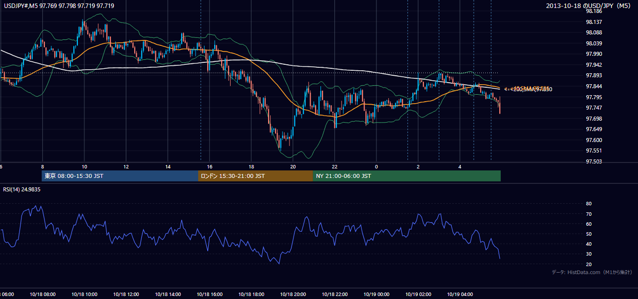Image resolution: width=638 pixels, height=299 pixels.
Task: Click RSI scale value 70
Action: [589, 214]
